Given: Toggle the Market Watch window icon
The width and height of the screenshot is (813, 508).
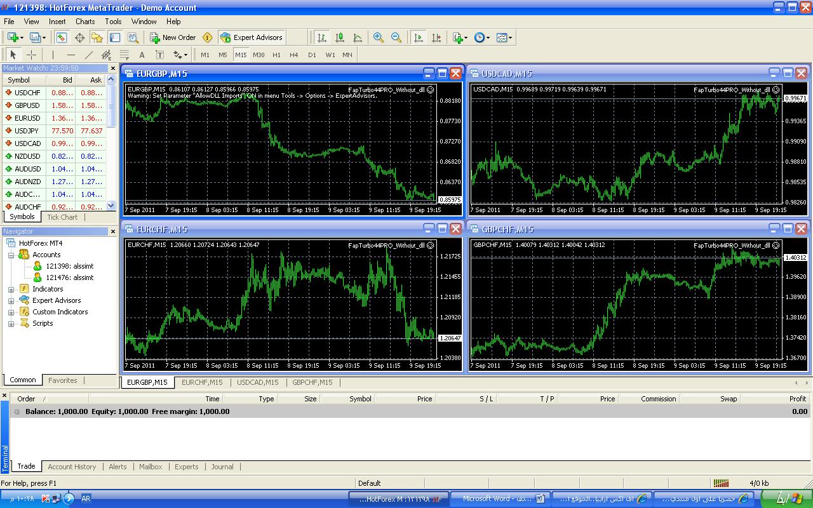Looking at the screenshot, I should coord(62,37).
